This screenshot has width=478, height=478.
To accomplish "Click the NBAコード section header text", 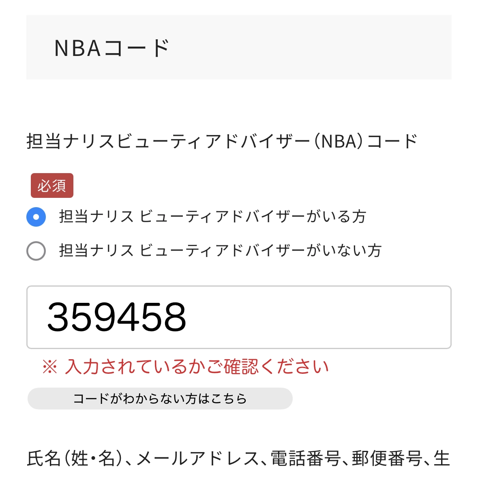I will pos(111,48).
